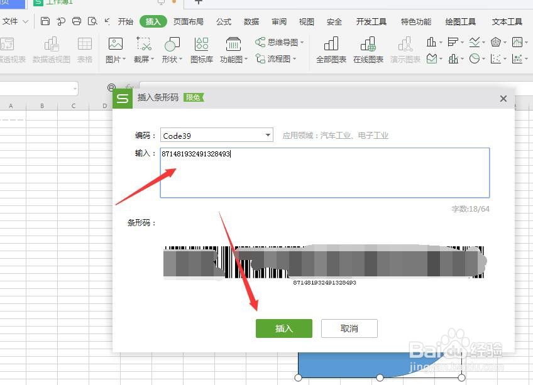Screen dimensions: 533x385
Task: Expand the combo chart dropdown arrow
Action: tap(463, 59)
